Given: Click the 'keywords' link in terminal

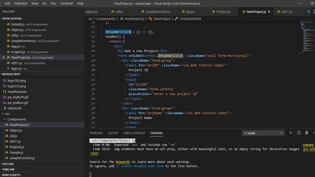Looking at the screenshot, I should click(x=123, y=162).
